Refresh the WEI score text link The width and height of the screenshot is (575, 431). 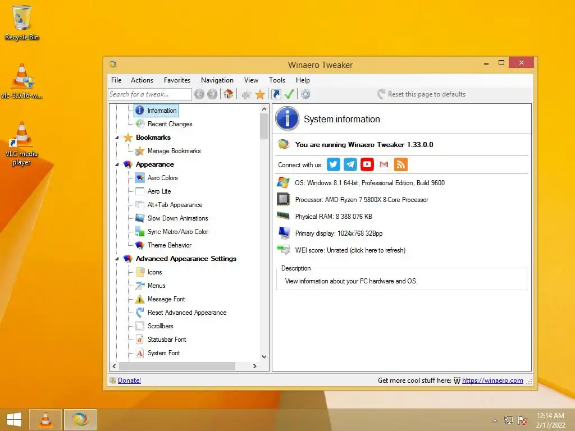click(x=350, y=250)
